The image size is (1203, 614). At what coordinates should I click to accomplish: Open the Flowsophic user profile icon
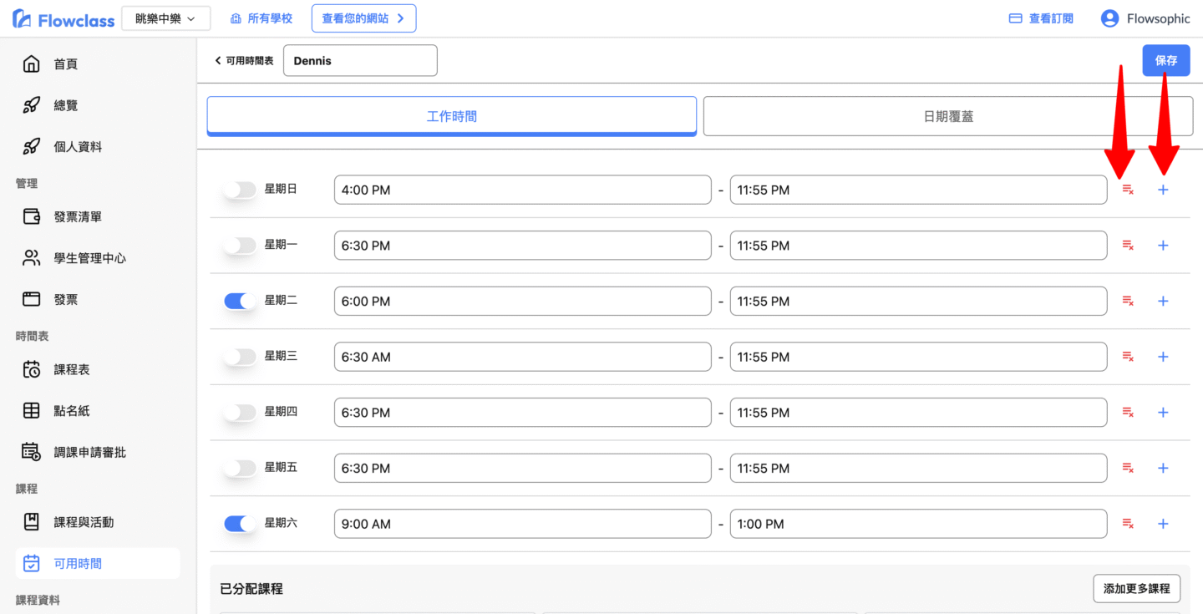[x=1109, y=18]
